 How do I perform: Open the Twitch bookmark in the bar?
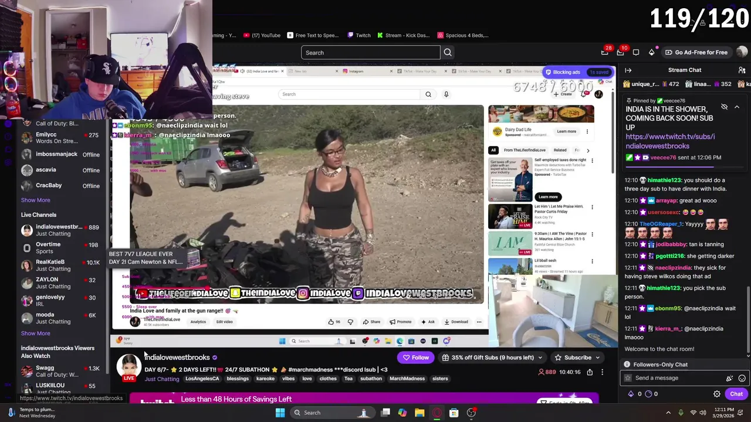(x=359, y=35)
